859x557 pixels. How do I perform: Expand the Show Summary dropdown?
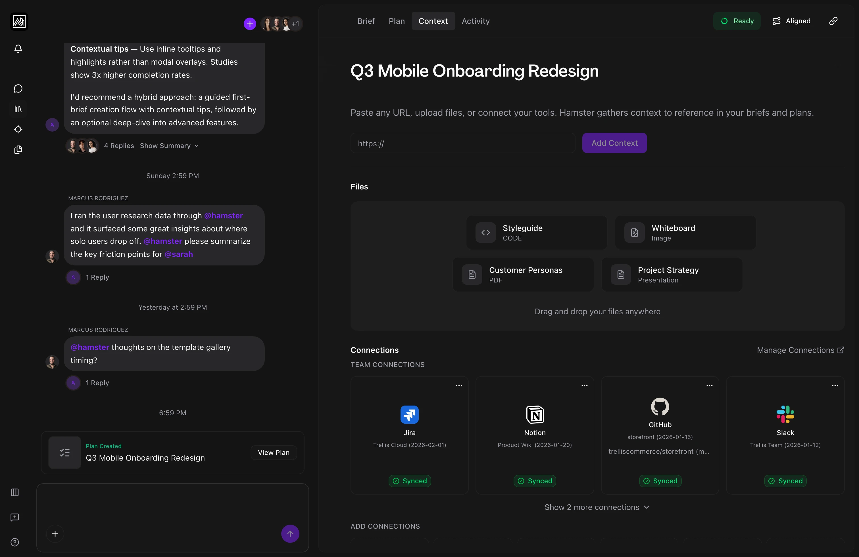(169, 145)
